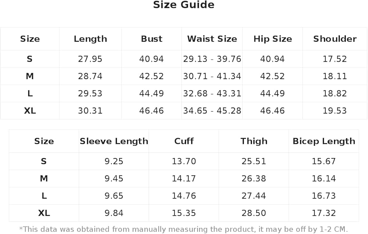Select the Waist Size column header
368x234 pixels.
[x=212, y=39]
